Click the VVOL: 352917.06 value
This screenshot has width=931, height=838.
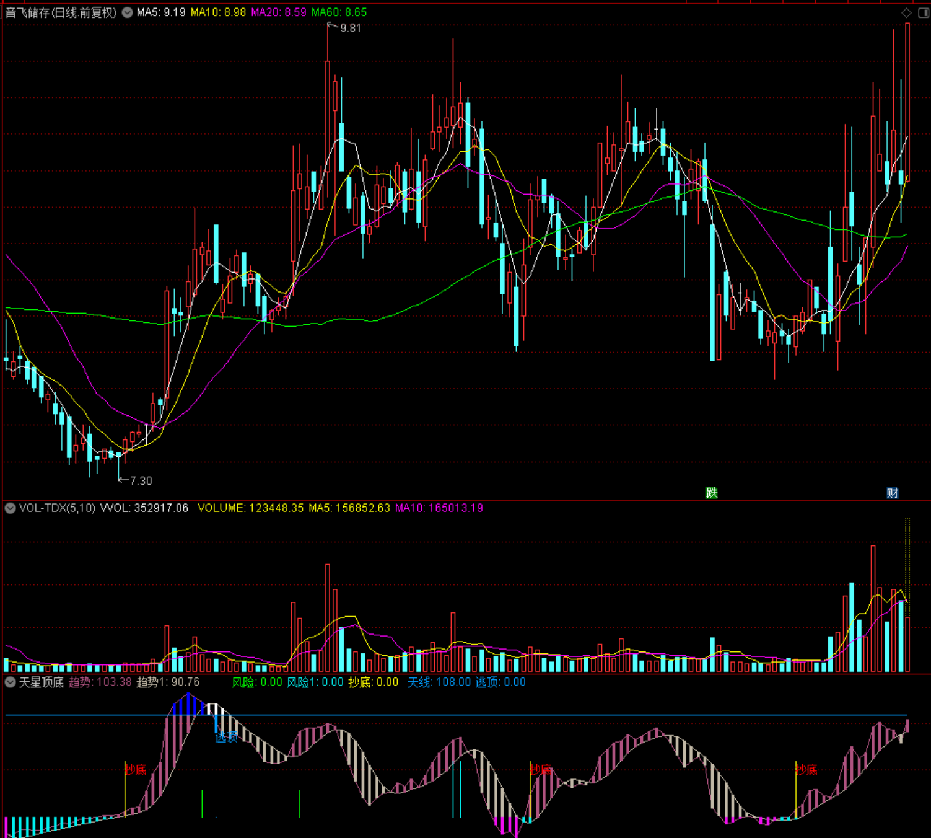tap(144, 508)
